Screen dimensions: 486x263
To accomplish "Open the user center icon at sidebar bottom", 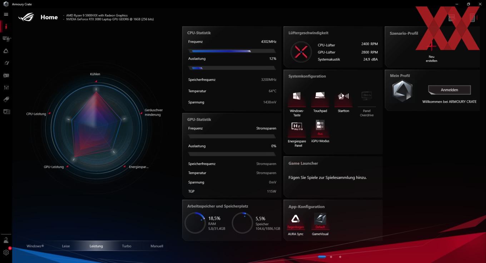I will [x=6, y=240].
